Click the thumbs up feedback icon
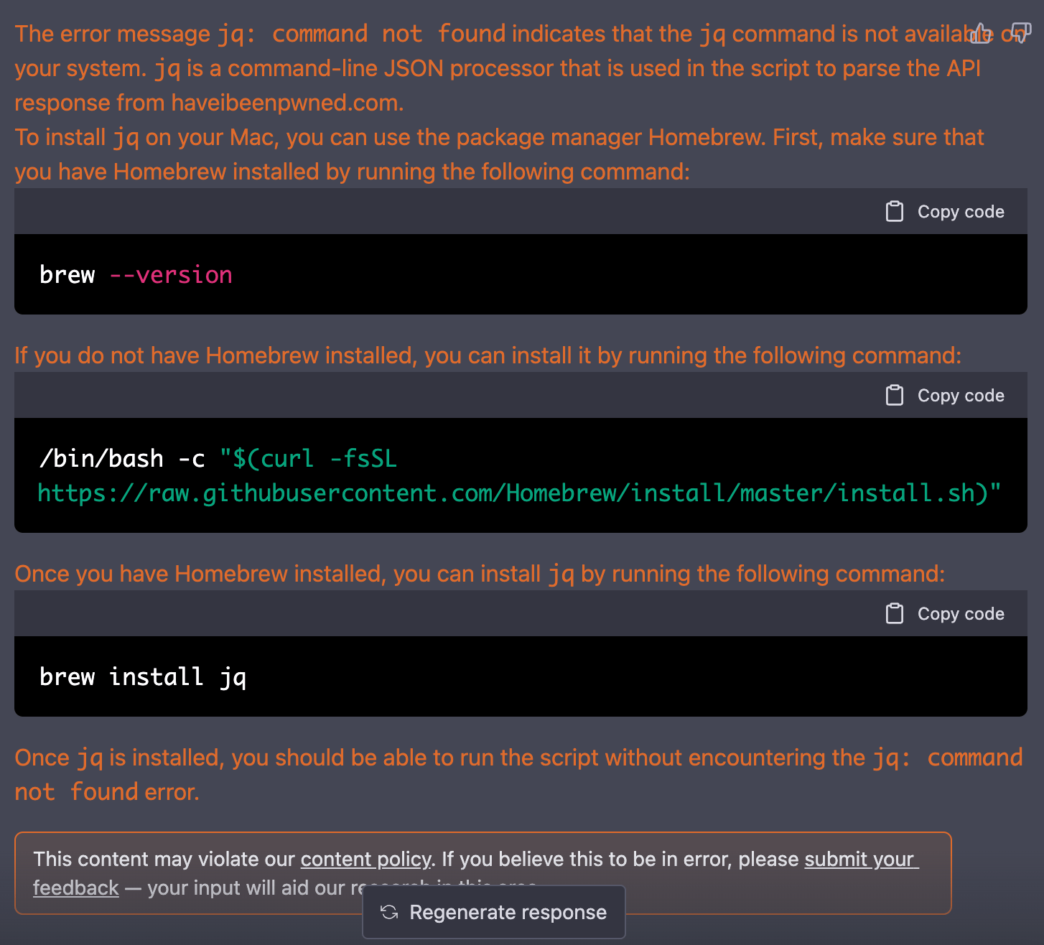Viewport: 1044px width, 945px height. pos(981,33)
